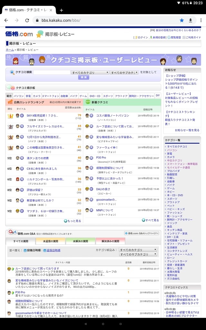Image resolution: width=206 pixels, height=330 pixels.
Task: Reload the page with the refresh icon
Action: coord(27,20)
